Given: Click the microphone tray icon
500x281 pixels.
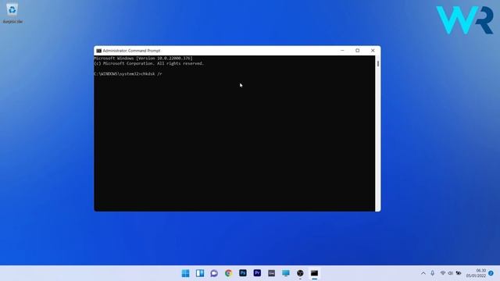Looking at the screenshot, I should (x=432, y=273).
